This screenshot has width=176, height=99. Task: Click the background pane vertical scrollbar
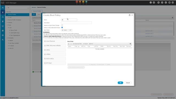(x=174, y=29)
